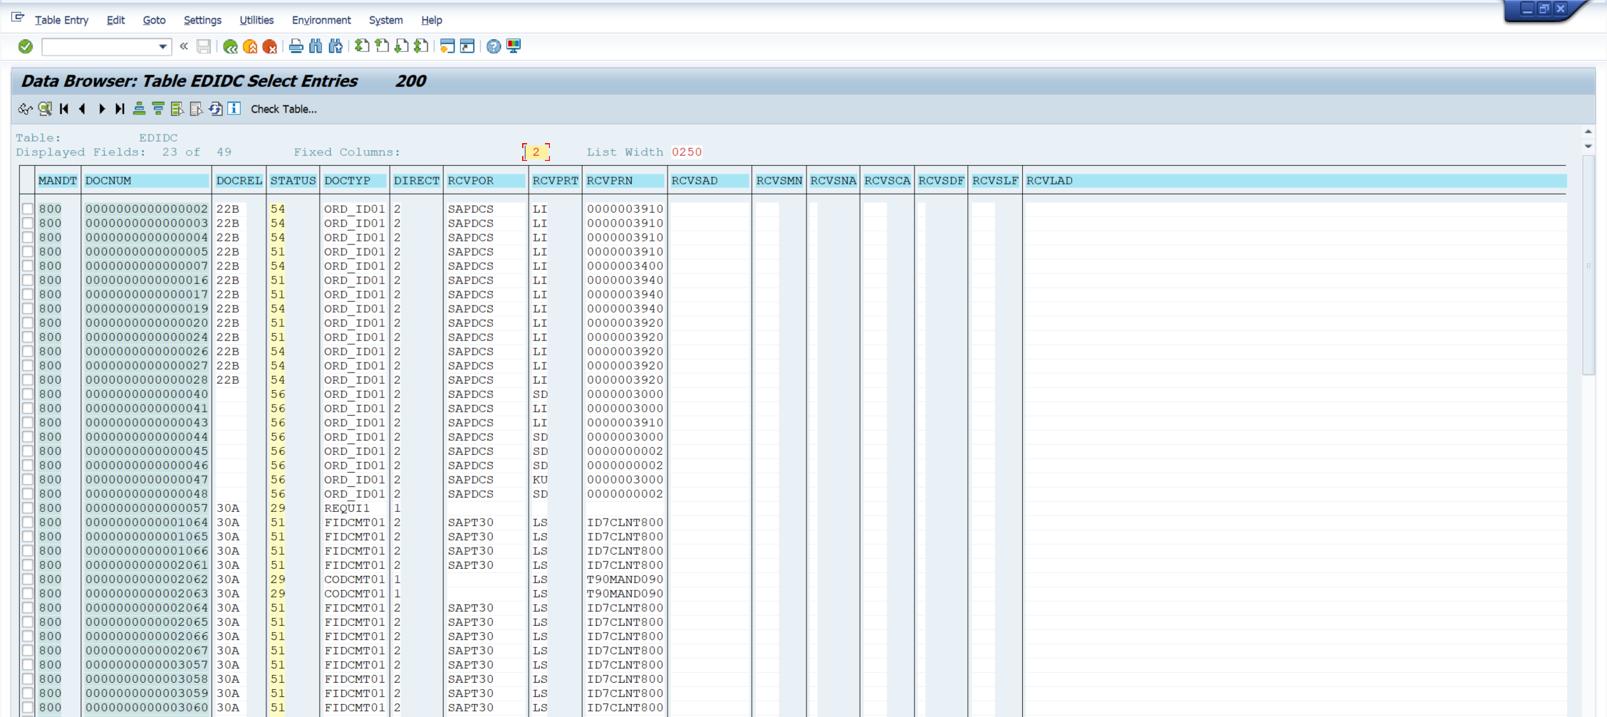The height and width of the screenshot is (717, 1607).
Task: Click the red Cancel icon
Action: 270,47
